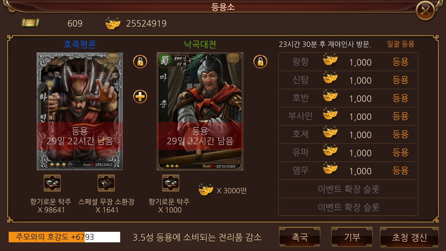Close the 등용소 window with the X button
The width and height of the screenshot is (446, 251).
(x=425, y=11)
